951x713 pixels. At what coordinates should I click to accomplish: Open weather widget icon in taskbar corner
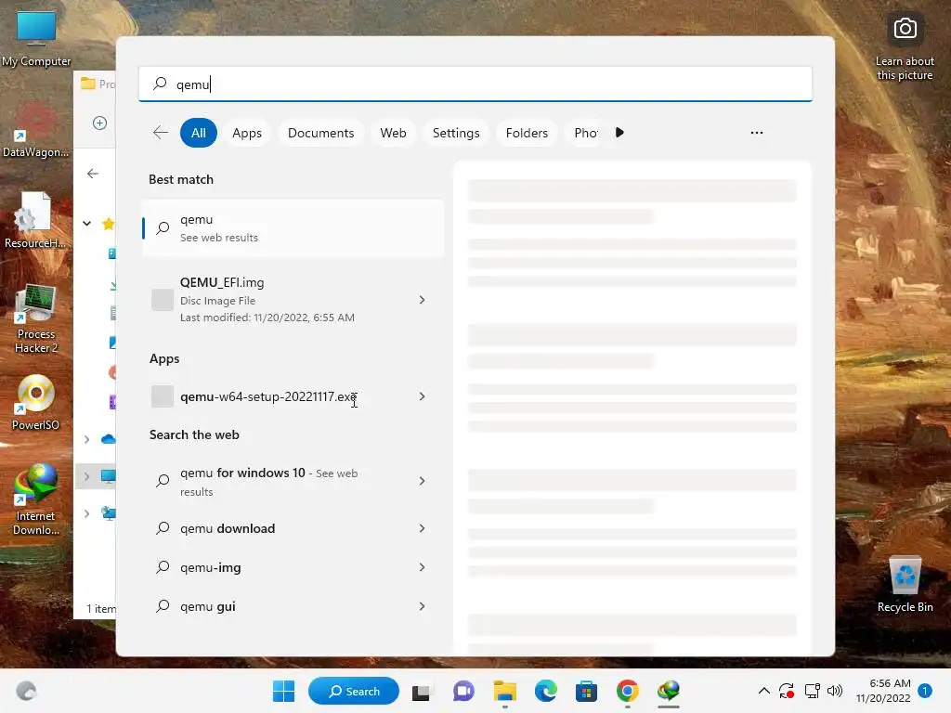click(x=26, y=691)
